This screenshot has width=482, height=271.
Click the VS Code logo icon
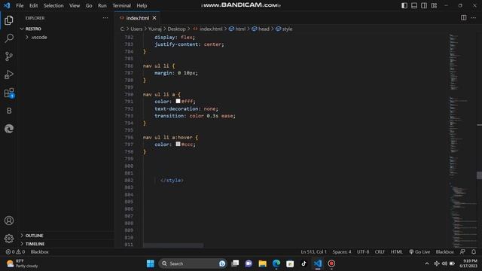tap(7, 5)
